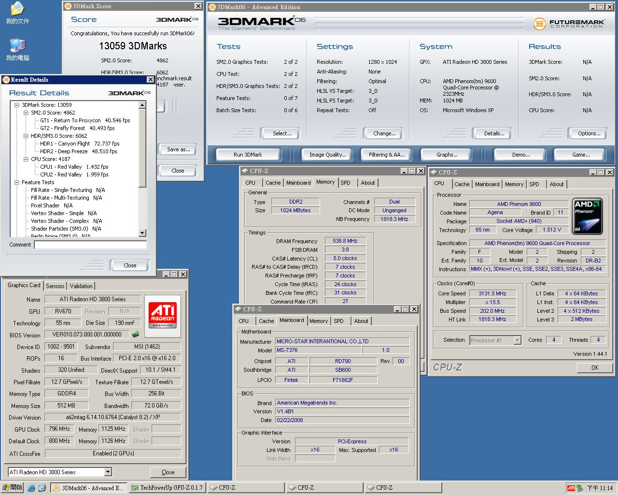
Task: Click the Change... button under Settings
Action: [384, 133]
